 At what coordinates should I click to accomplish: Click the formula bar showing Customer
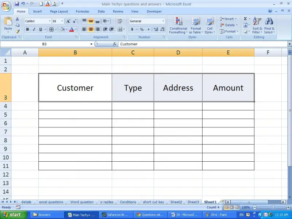point(203,44)
